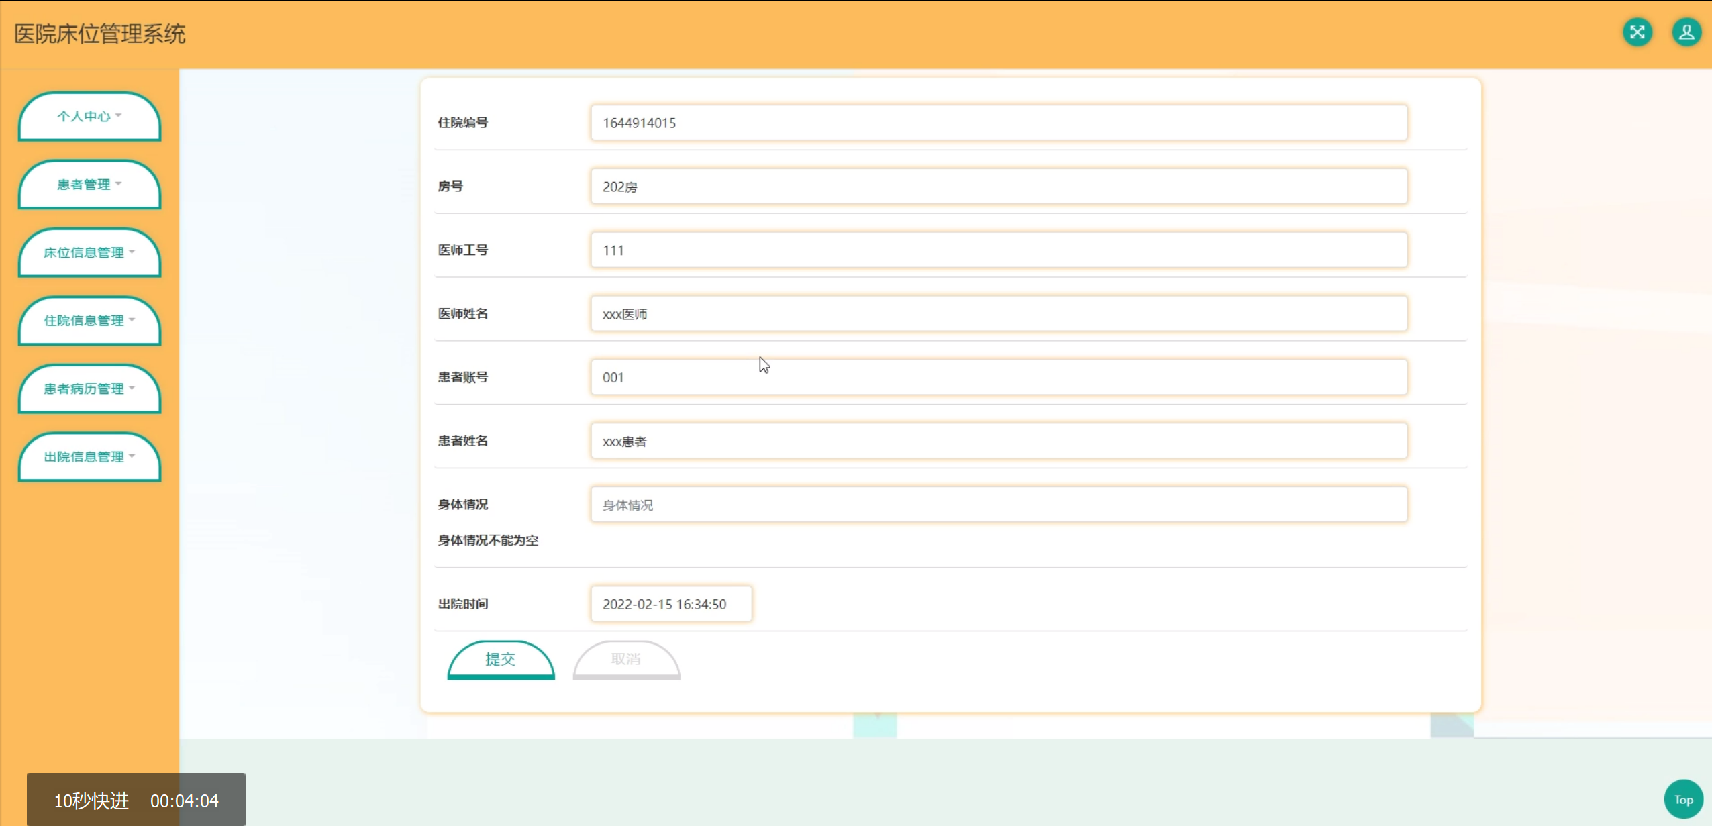Image resolution: width=1712 pixels, height=826 pixels.
Task: Click the Top scroll-up button
Action: pyautogui.click(x=1683, y=799)
